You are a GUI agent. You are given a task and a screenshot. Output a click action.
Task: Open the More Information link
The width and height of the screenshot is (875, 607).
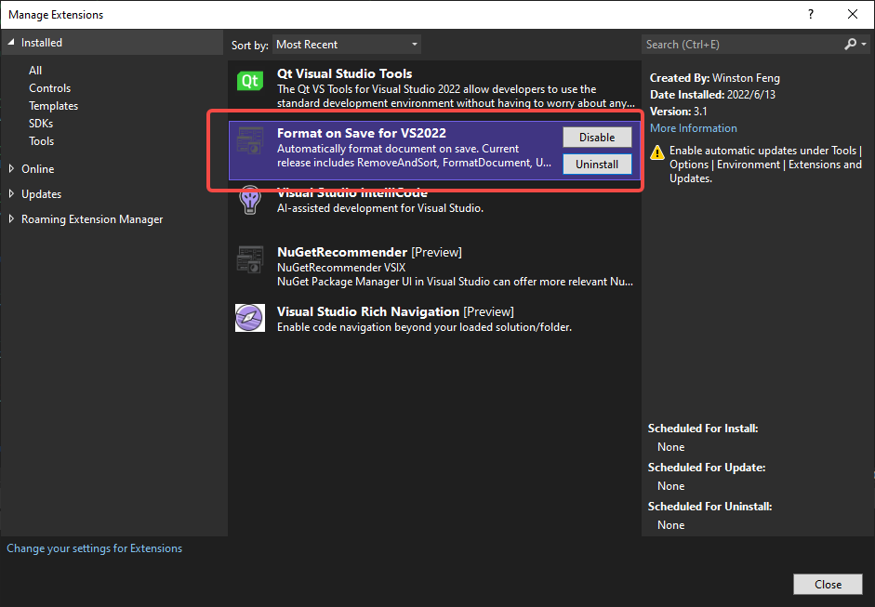coord(693,127)
